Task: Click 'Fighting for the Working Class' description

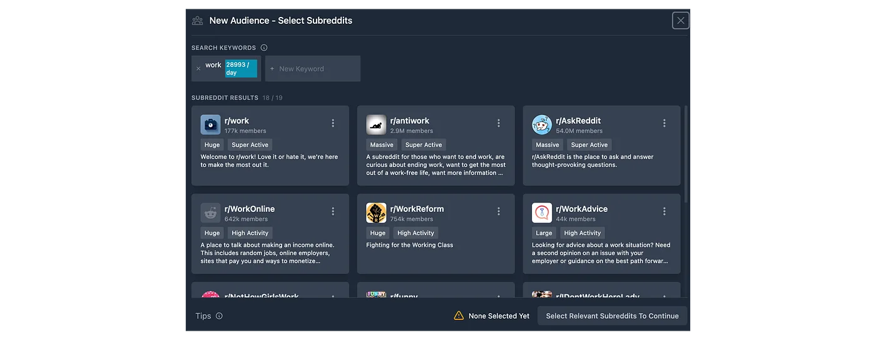Action: (x=410, y=245)
